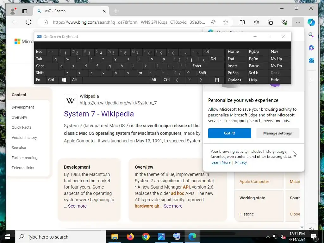Turn on Read aloud icon
Viewport: 324px width, 243px height.
click(213, 22)
